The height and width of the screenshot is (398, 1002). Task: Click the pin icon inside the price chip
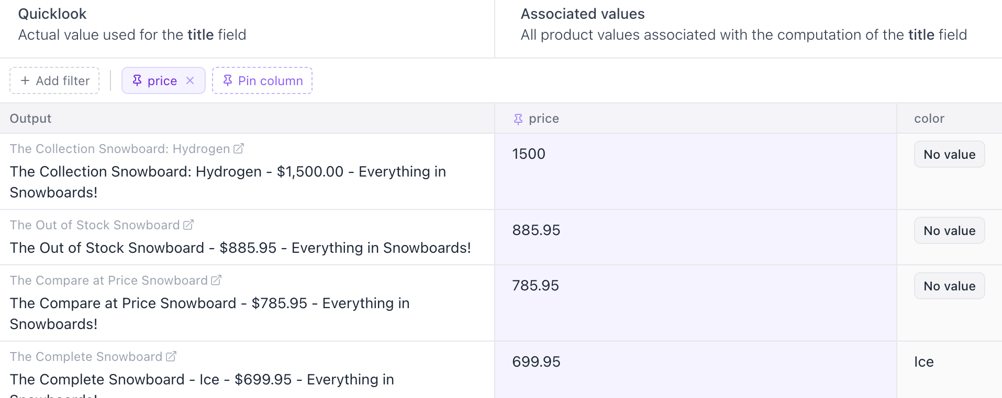tap(137, 80)
